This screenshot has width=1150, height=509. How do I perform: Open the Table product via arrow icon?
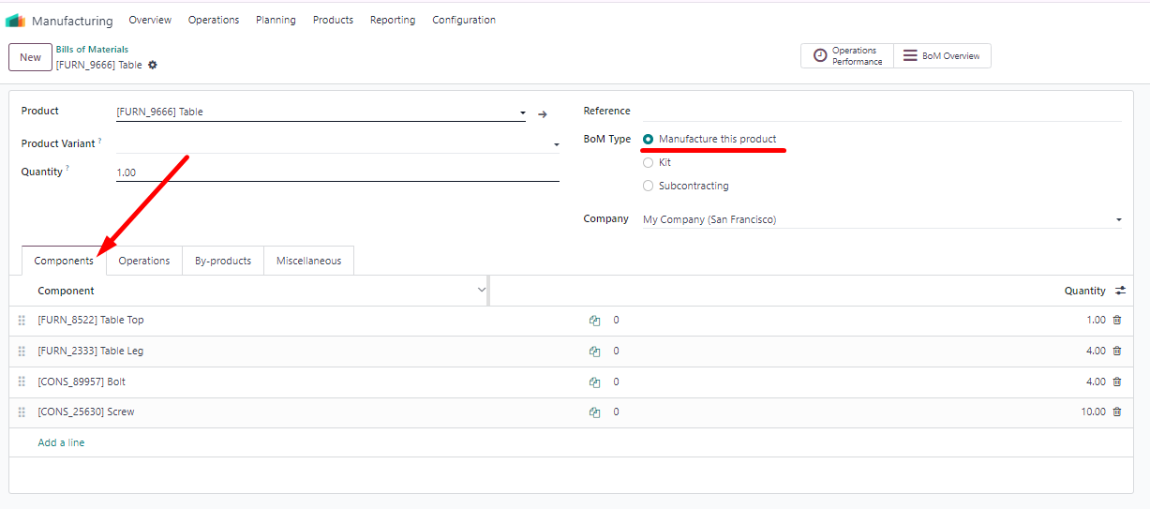pos(543,114)
